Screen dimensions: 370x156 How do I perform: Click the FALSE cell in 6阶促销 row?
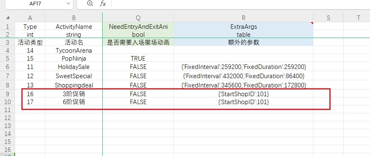[x=138, y=102]
